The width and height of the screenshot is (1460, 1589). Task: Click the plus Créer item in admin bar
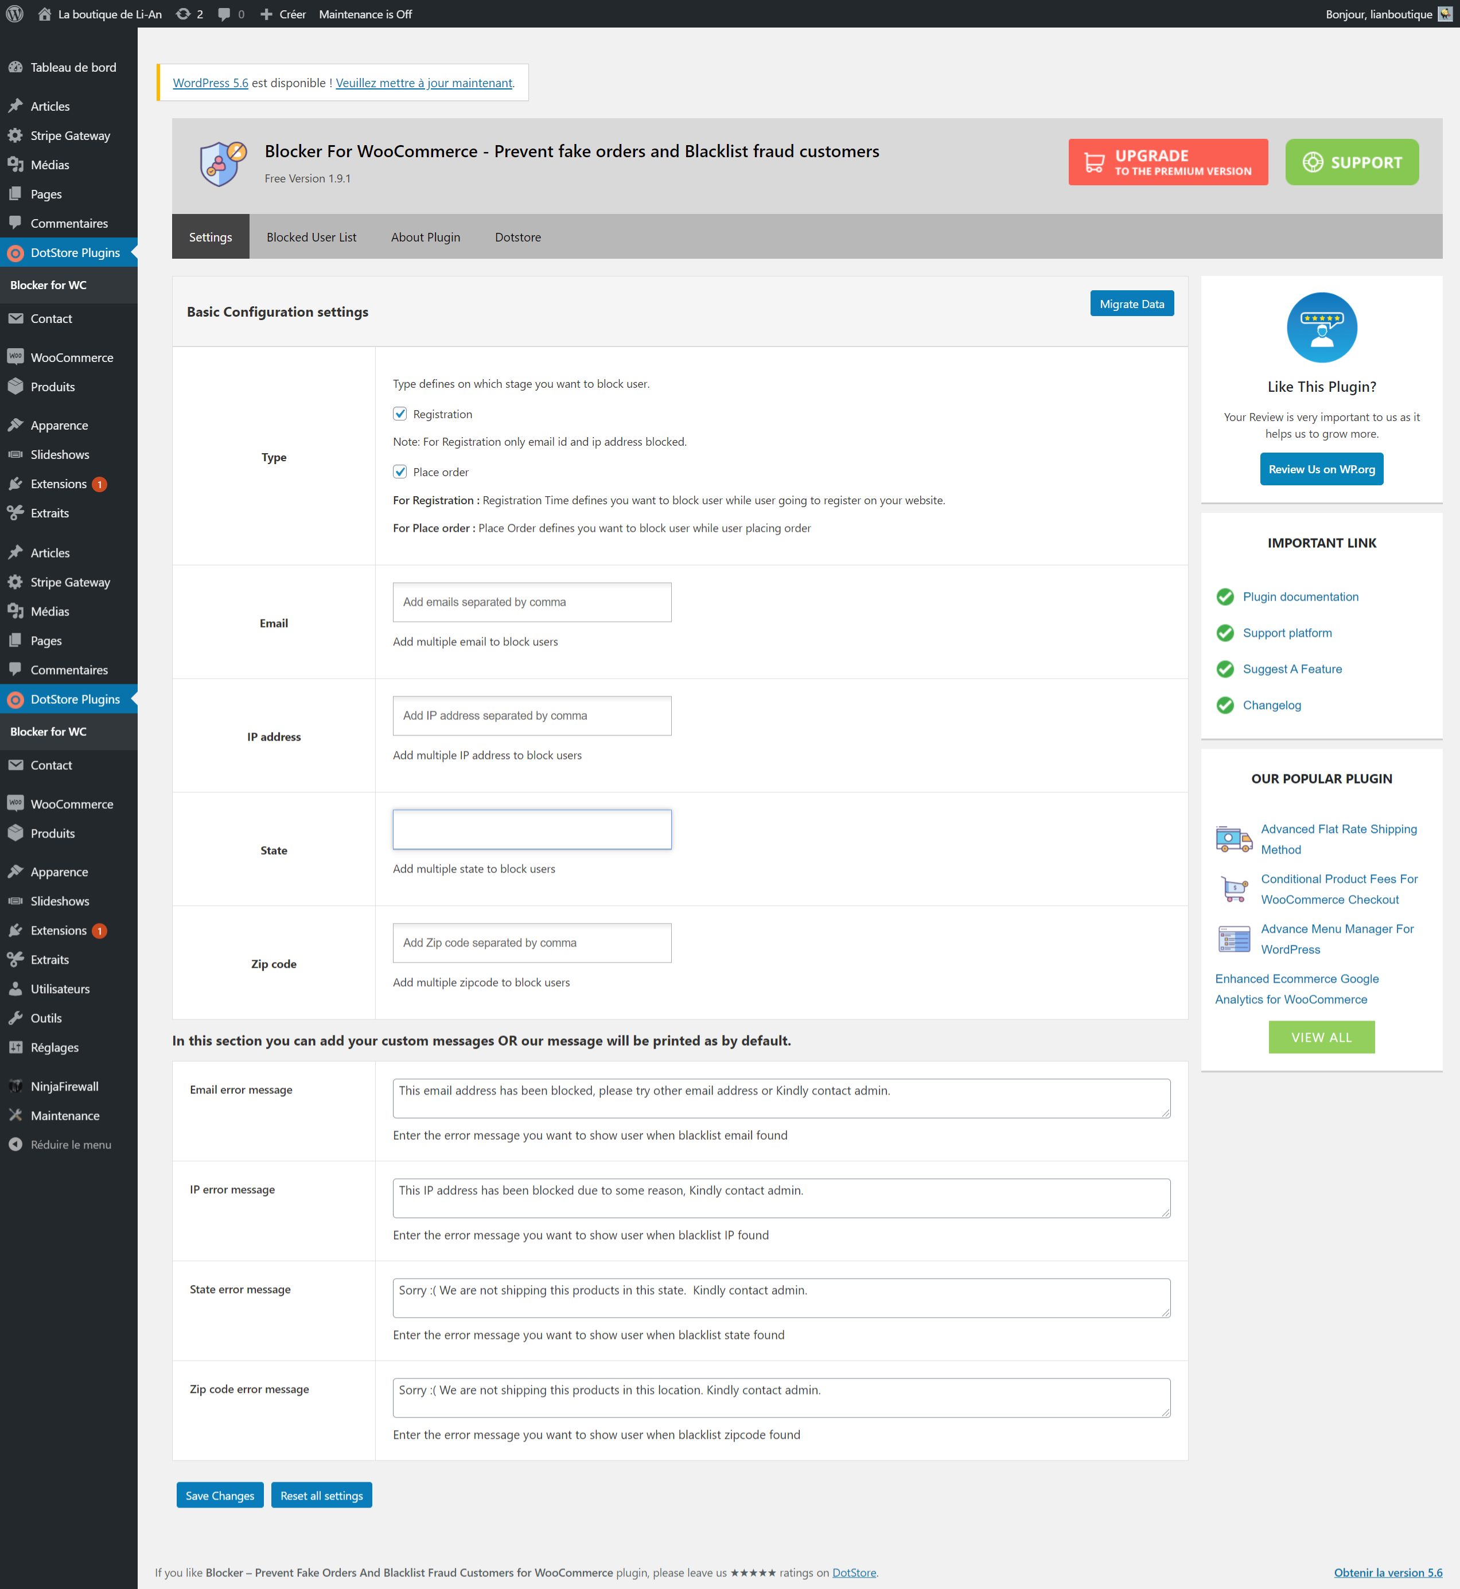pyautogui.click(x=283, y=14)
